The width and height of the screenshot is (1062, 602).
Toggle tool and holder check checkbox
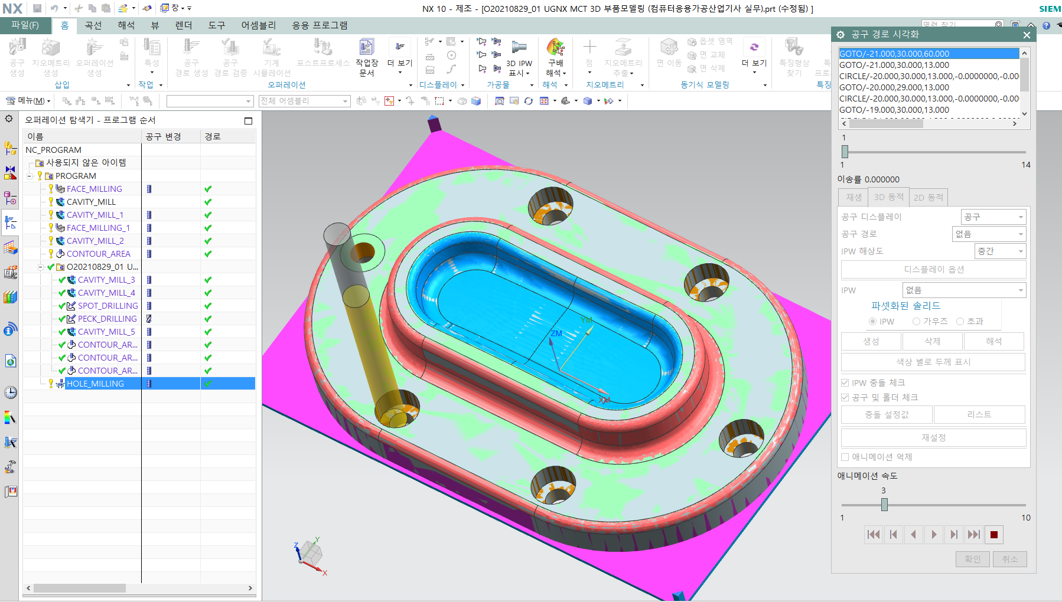(x=845, y=397)
